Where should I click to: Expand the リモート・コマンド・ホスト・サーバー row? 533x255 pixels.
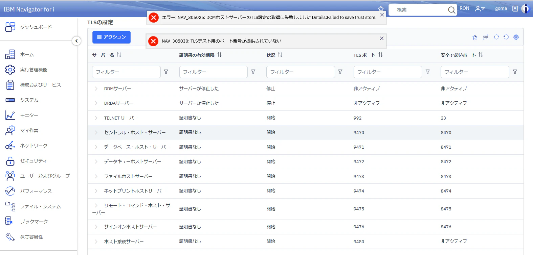tap(96, 205)
